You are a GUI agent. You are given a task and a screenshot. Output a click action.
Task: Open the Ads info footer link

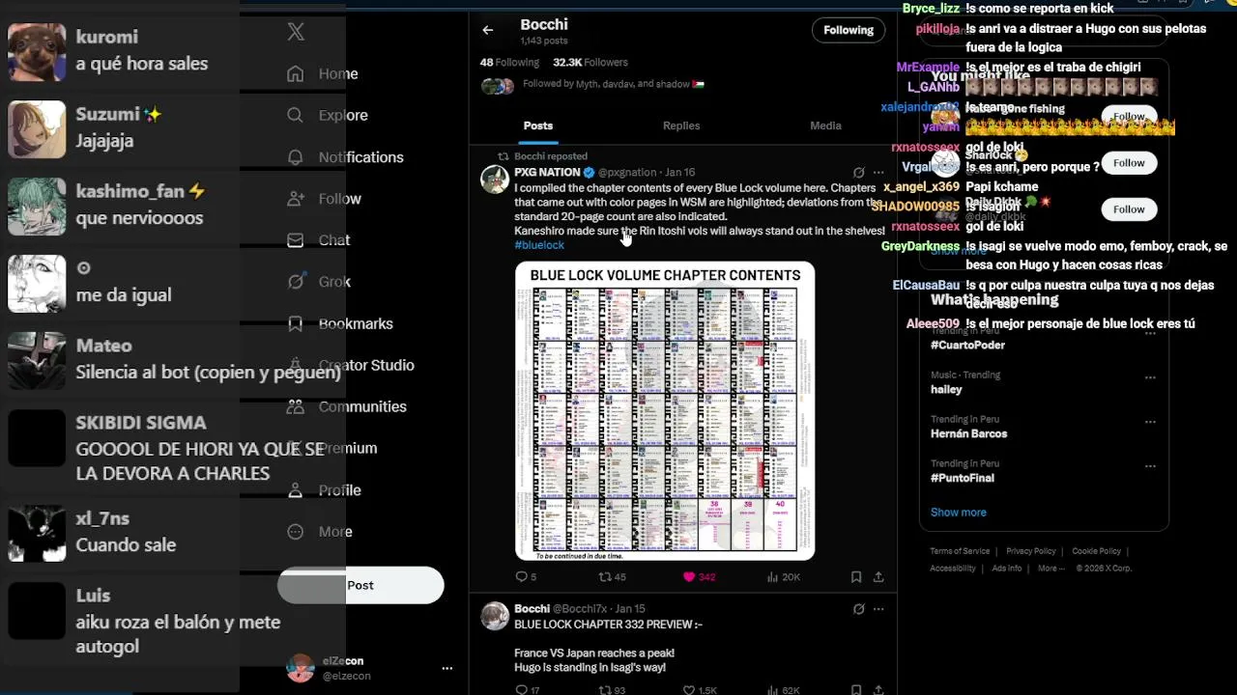coord(1007,569)
